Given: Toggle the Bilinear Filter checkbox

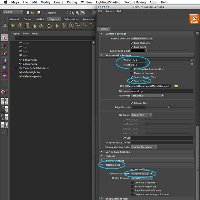Looking at the screenshot, I should tap(132, 103).
